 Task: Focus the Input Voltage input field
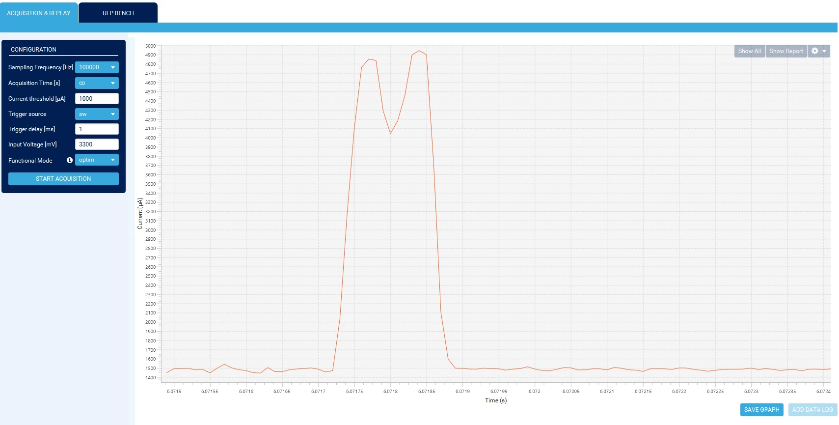click(x=97, y=144)
